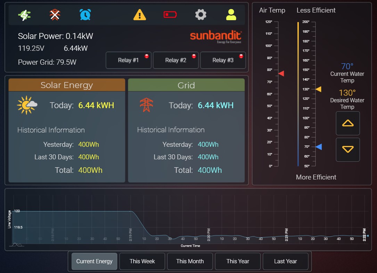Click the green Grid panel header
Viewport: 377px width, 273px height.
tap(186, 85)
